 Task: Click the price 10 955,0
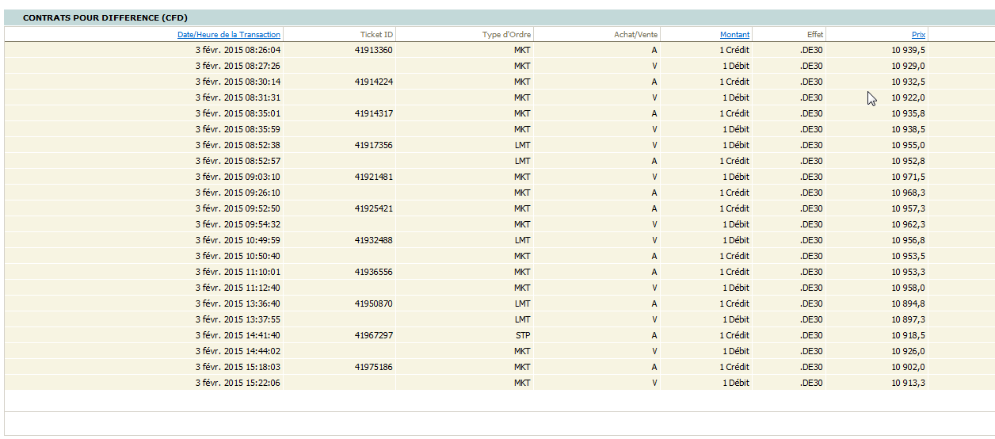tap(908, 145)
